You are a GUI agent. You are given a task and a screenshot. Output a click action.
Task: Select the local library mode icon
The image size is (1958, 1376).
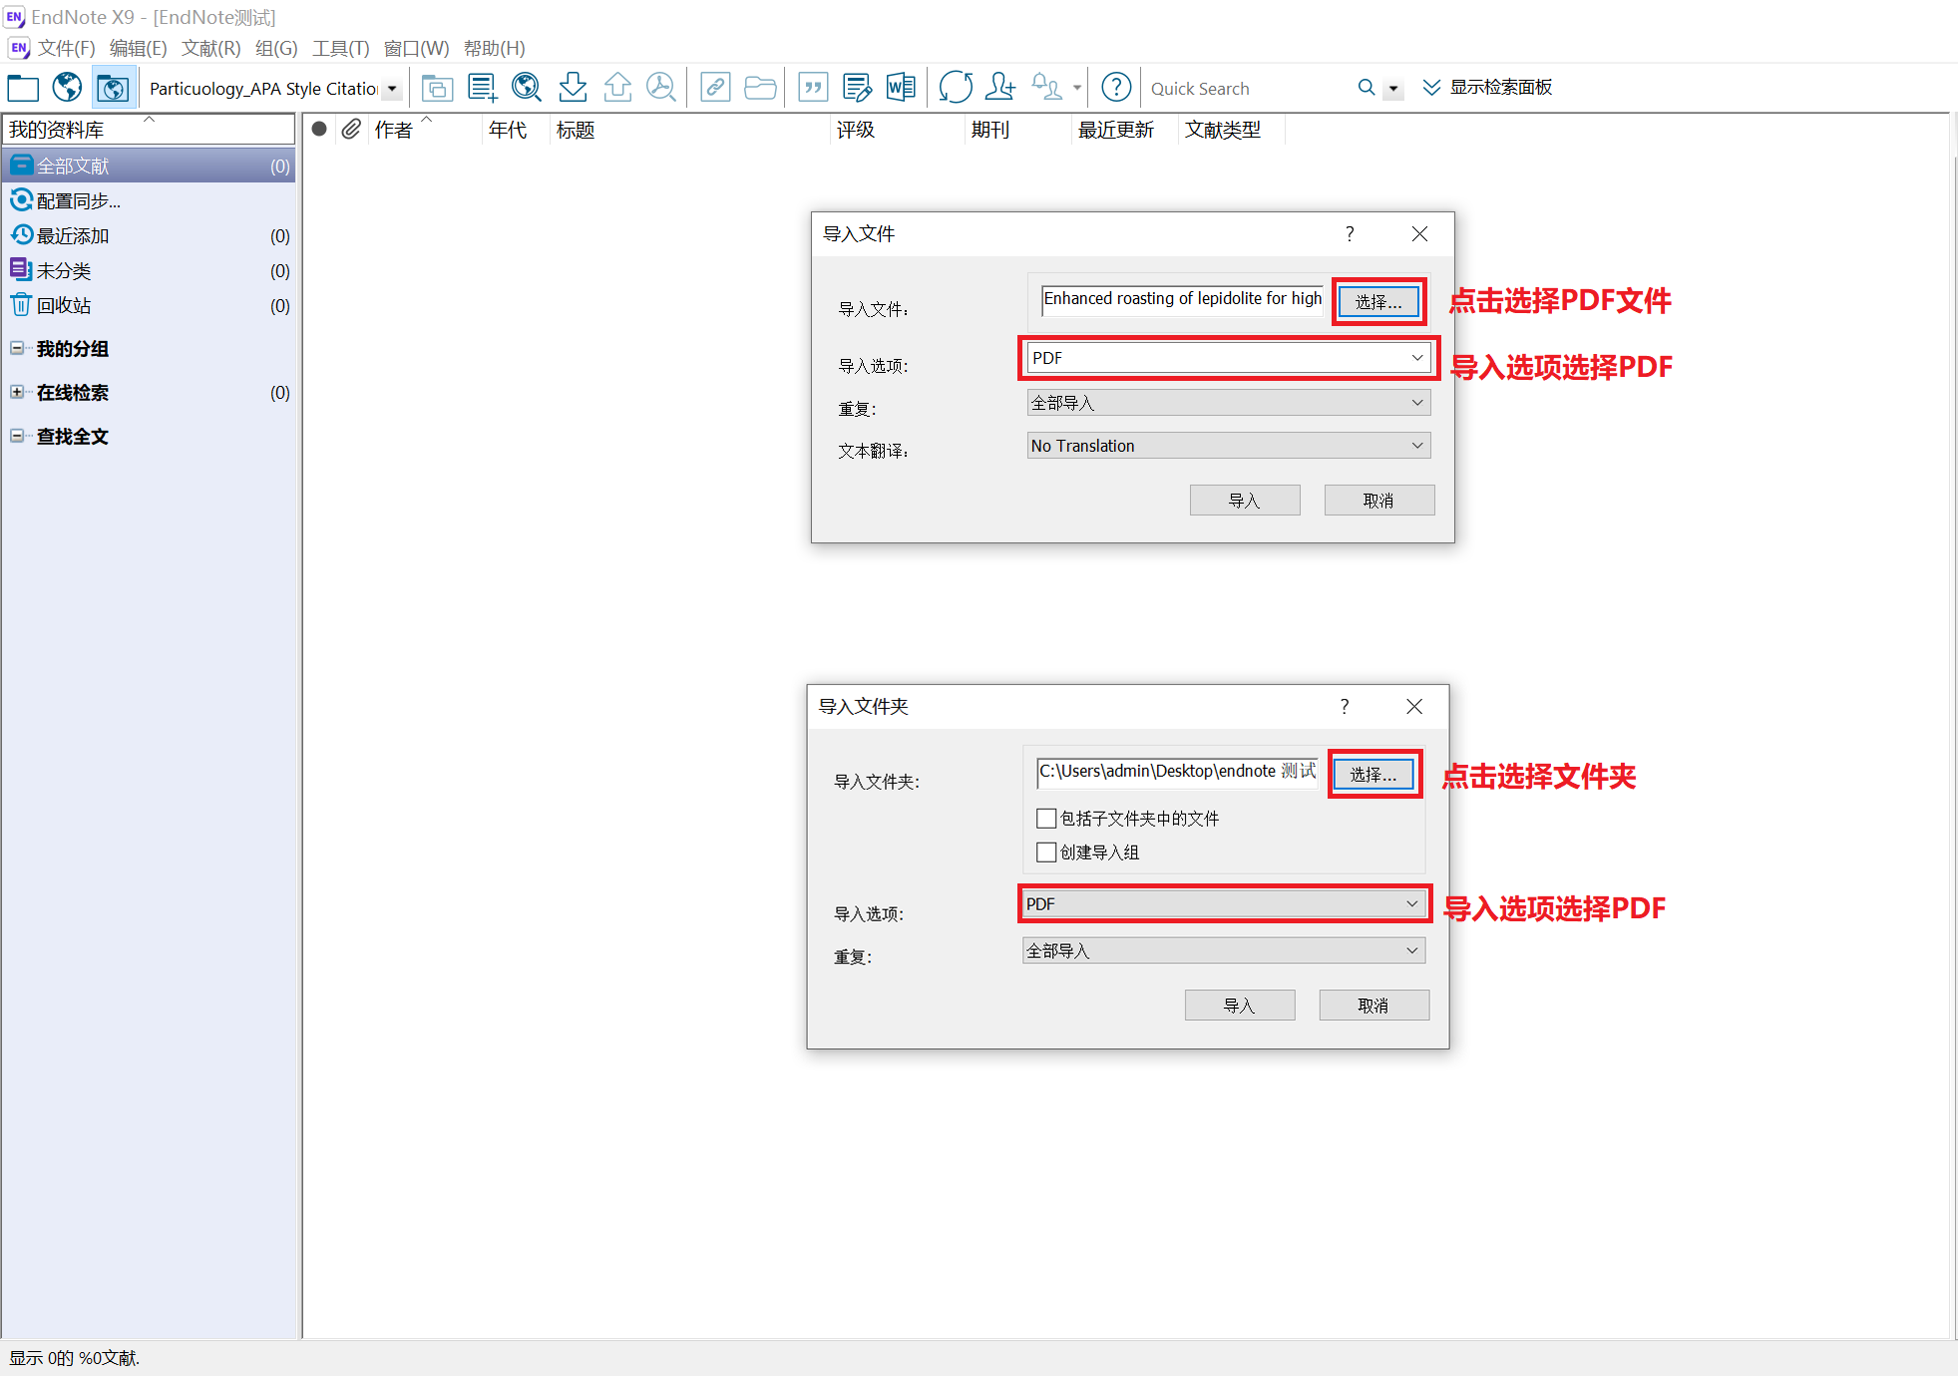(23, 88)
